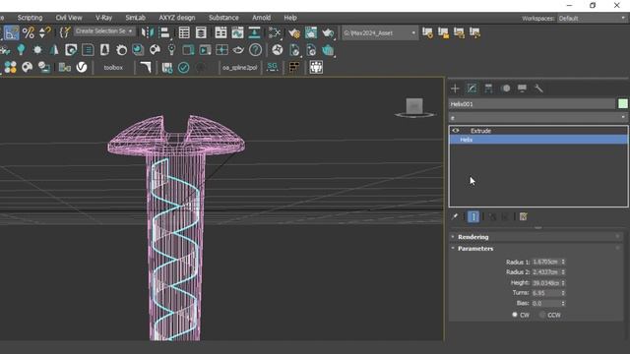Click the Align tool icon

click(164, 32)
